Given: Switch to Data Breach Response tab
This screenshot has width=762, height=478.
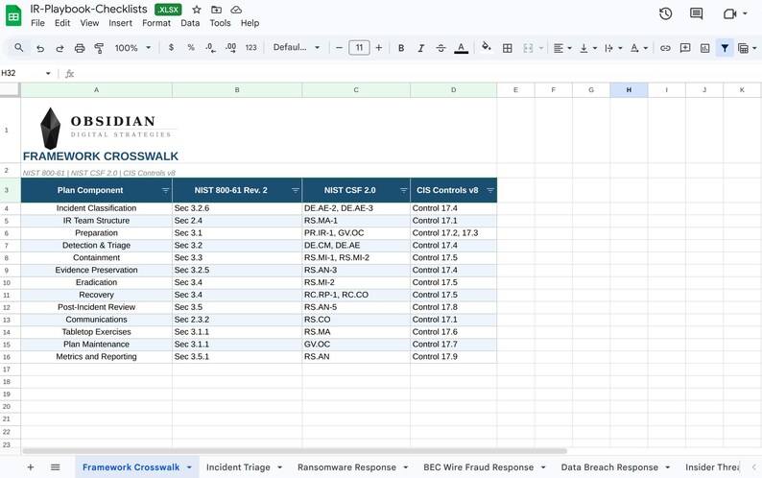Looking at the screenshot, I should tap(609, 467).
